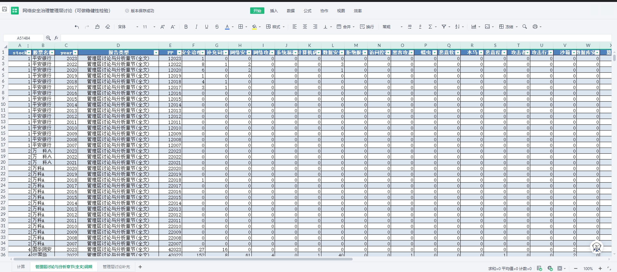
Task: Click the increase font size icon
Action: (162, 27)
